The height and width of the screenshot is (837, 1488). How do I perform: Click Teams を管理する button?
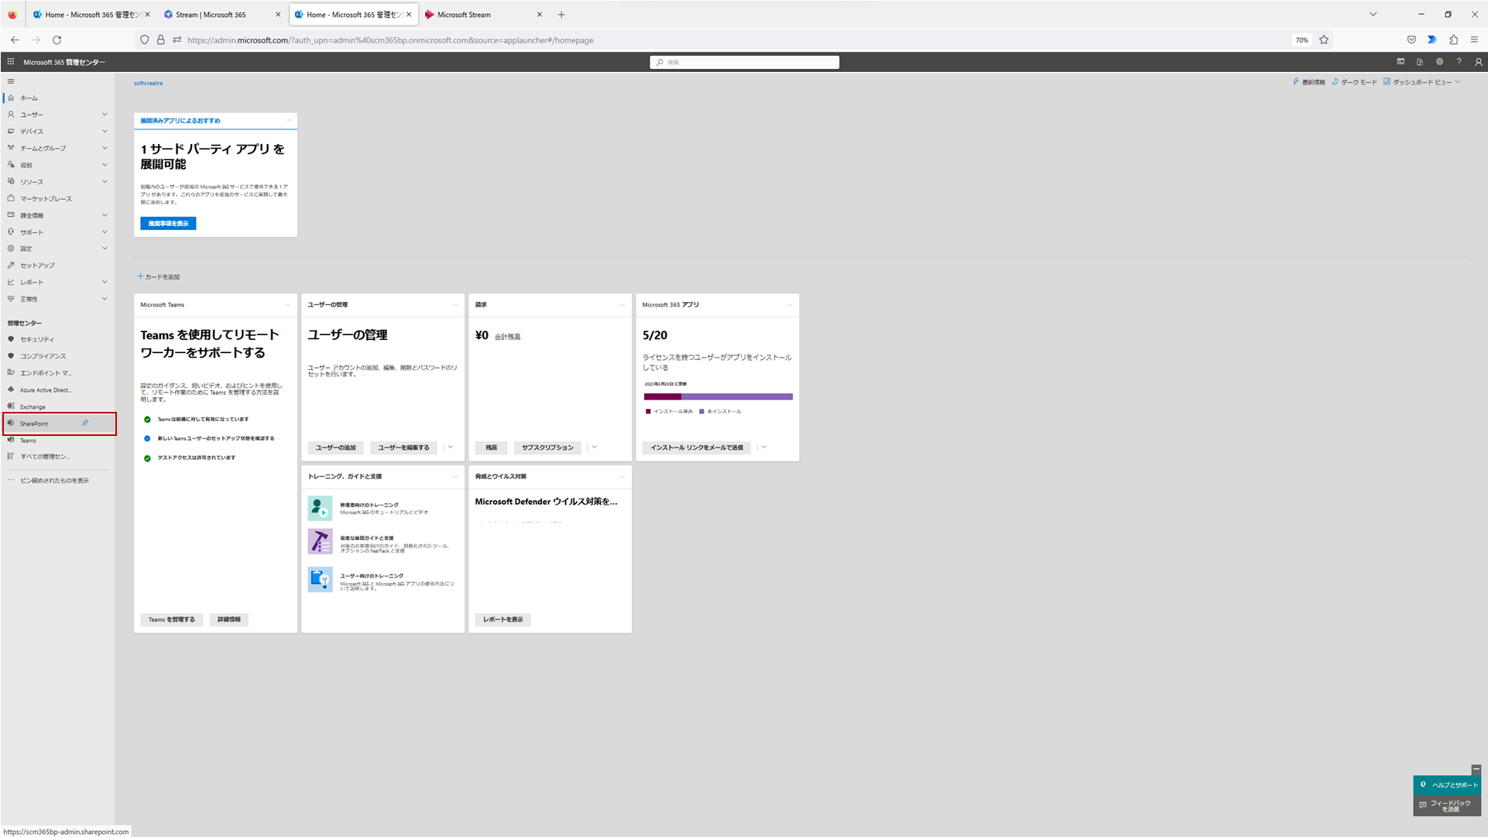pyautogui.click(x=172, y=619)
